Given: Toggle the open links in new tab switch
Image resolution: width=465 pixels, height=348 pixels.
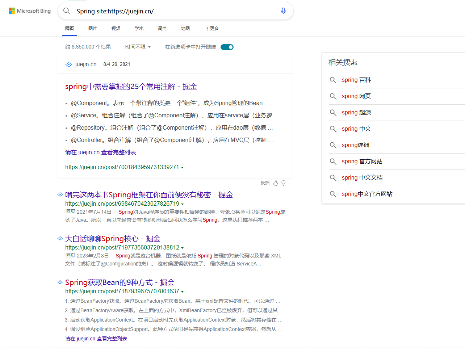Looking at the screenshot, I should (227, 47).
